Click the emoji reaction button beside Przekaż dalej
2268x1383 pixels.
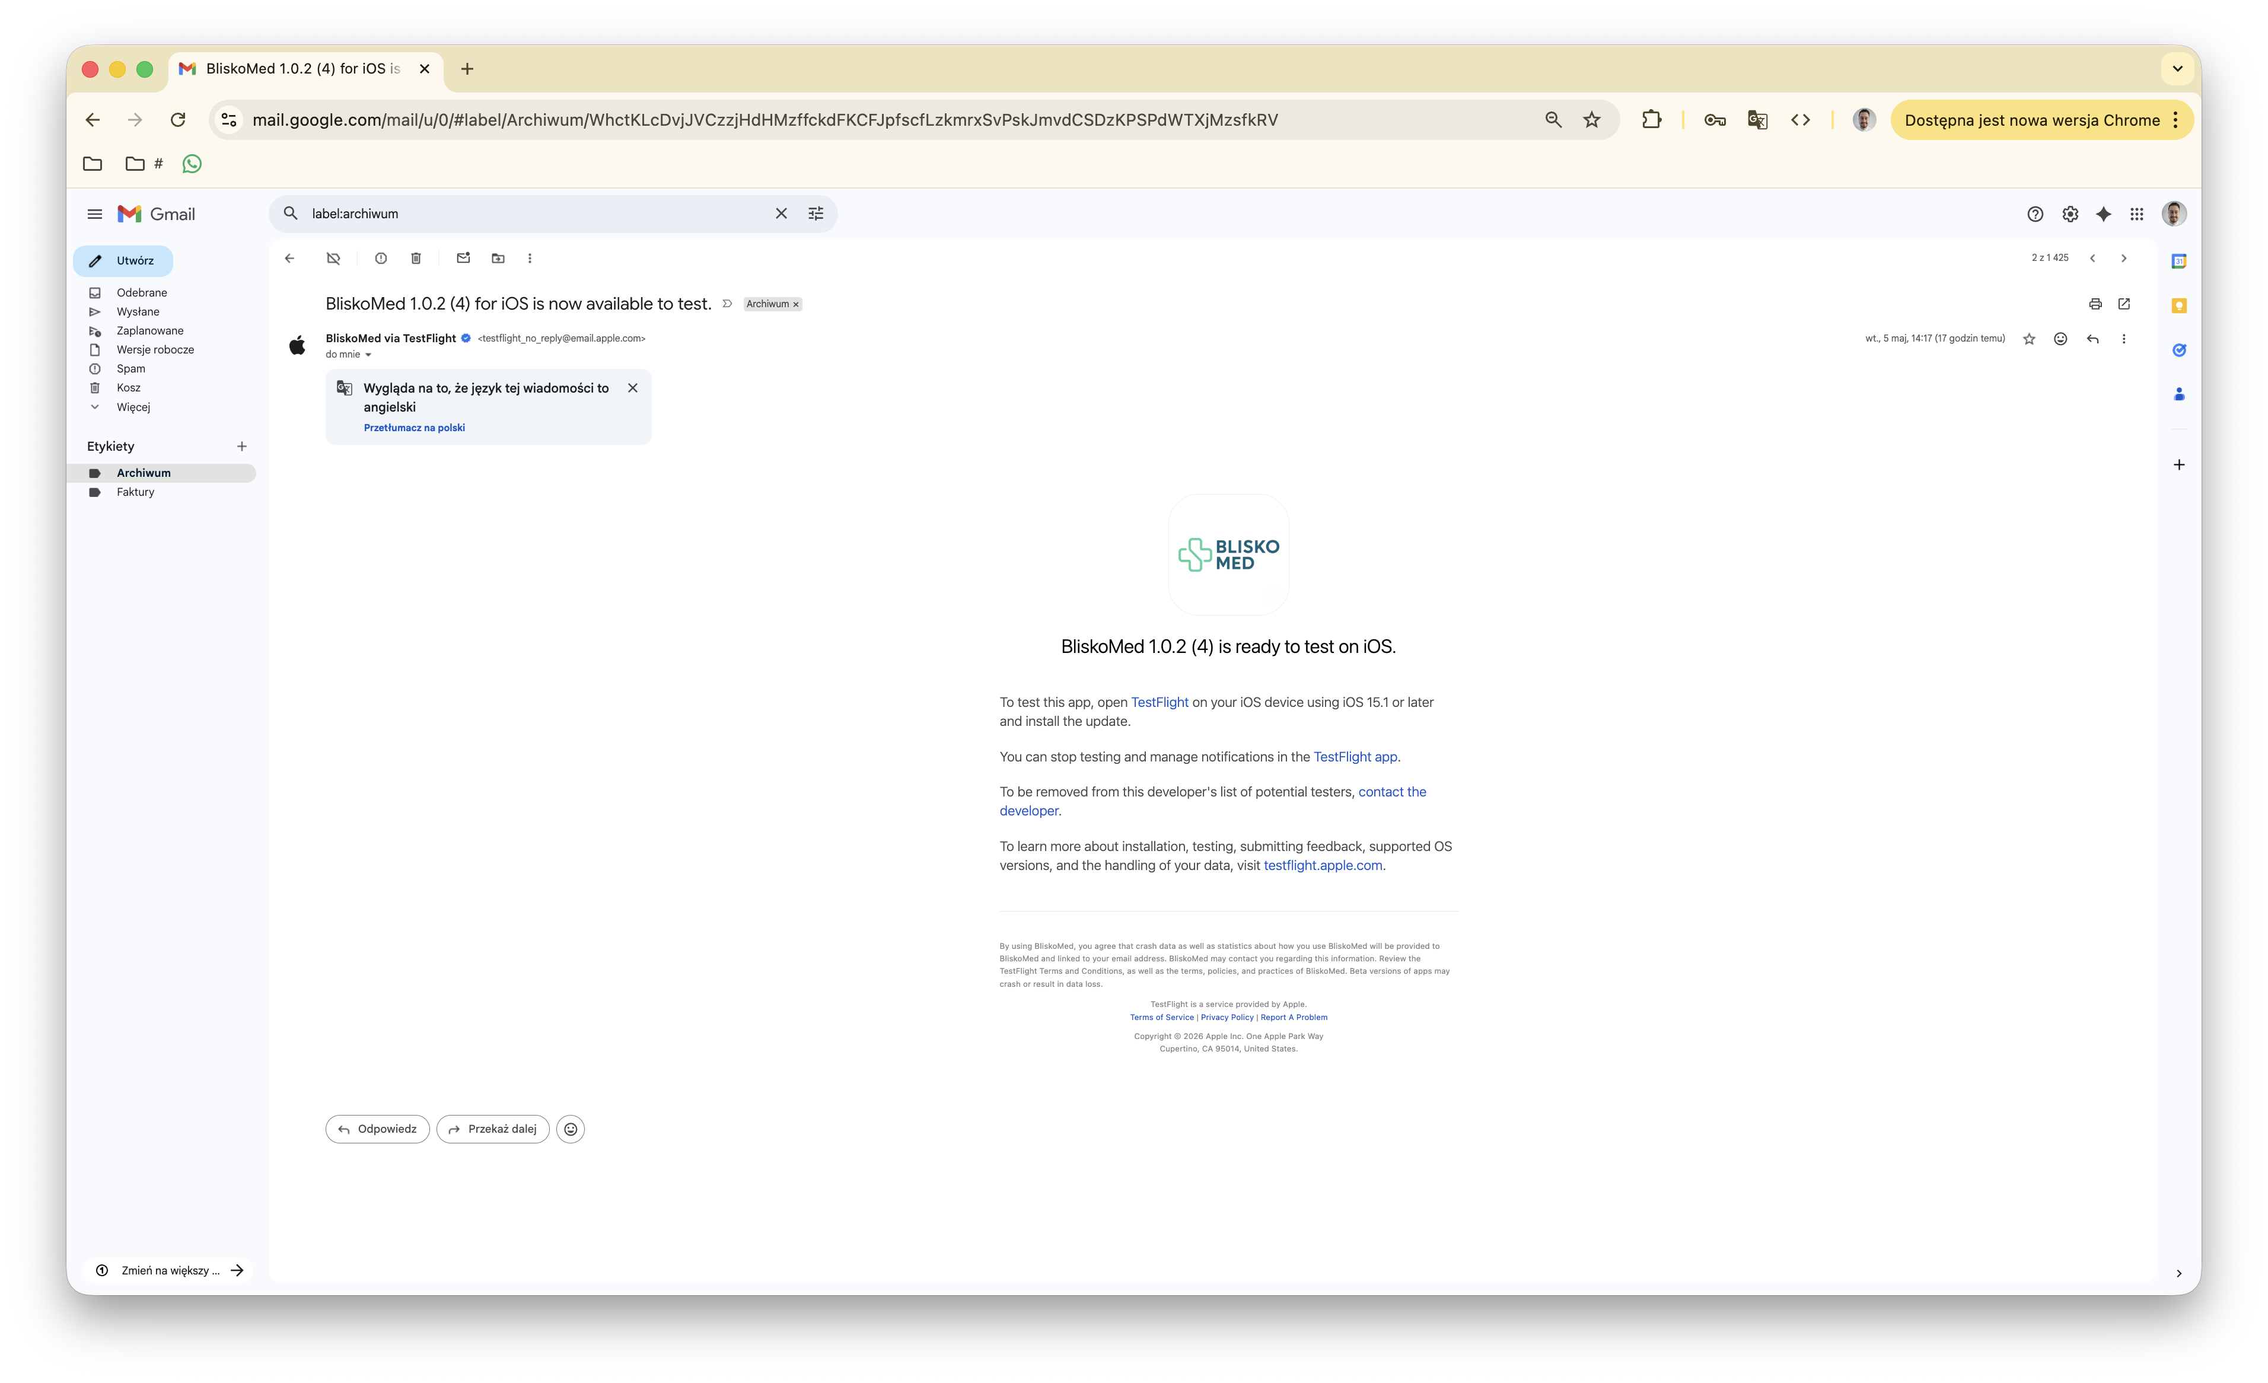(x=571, y=1129)
